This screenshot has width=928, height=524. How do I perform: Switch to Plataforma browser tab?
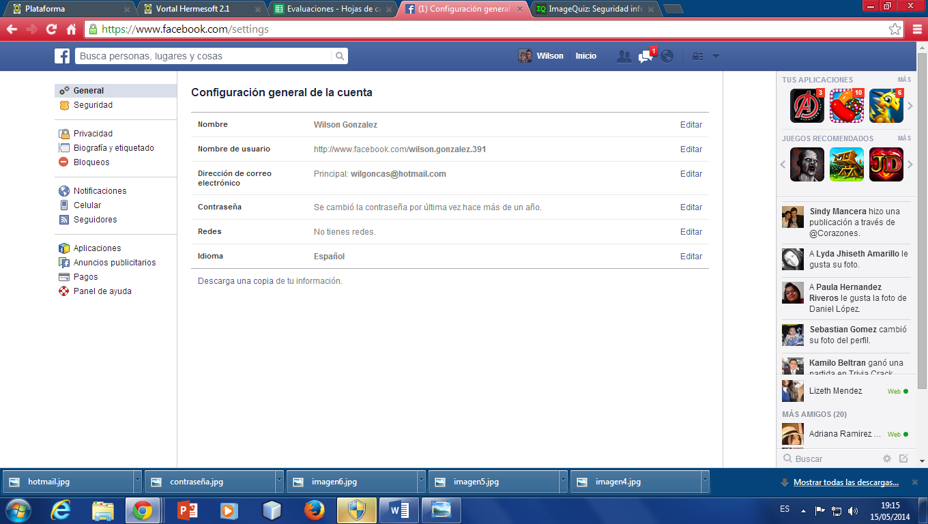[70, 9]
